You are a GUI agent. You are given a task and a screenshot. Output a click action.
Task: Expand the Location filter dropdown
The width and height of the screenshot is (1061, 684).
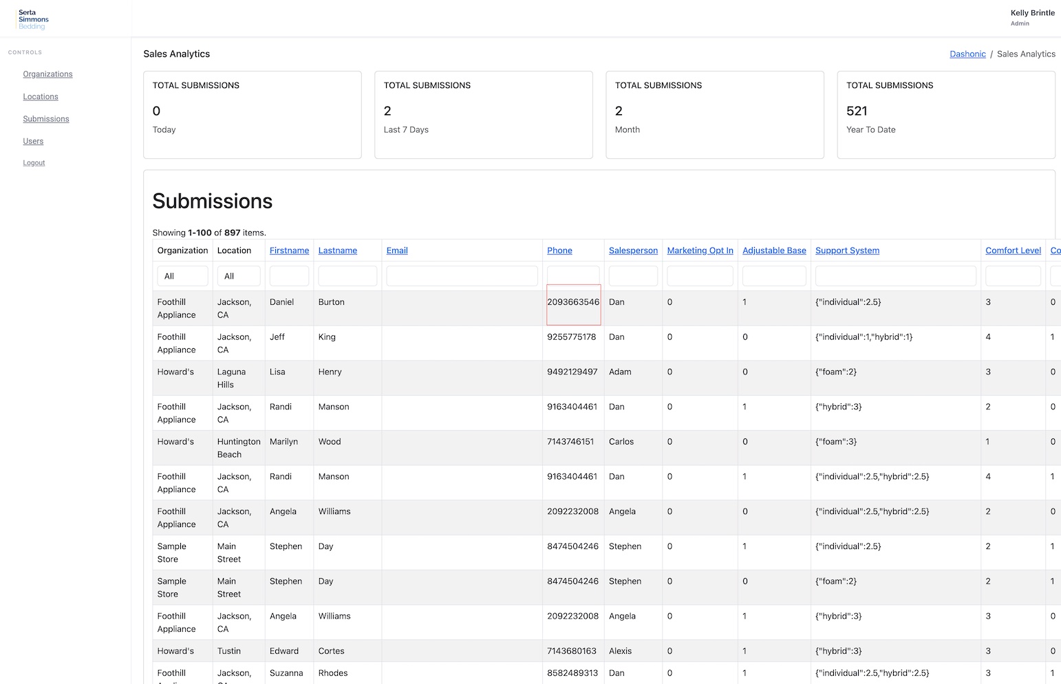tap(239, 276)
